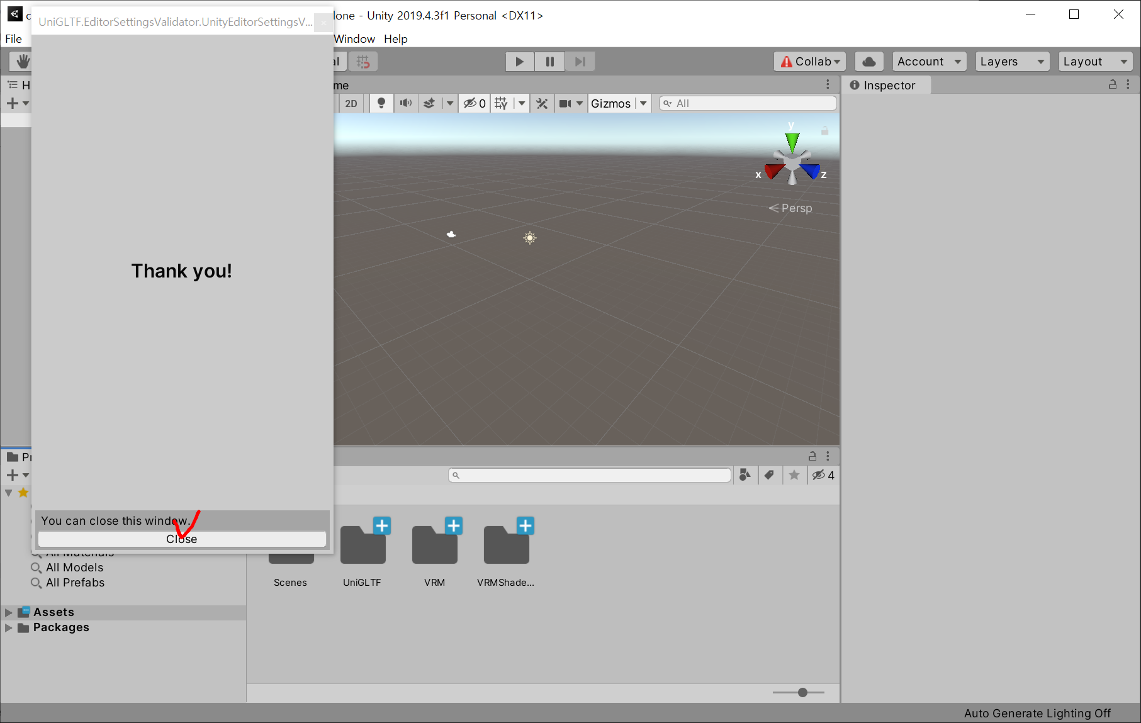Image resolution: width=1141 pixels, height=723 pixels.
Task: Open the Window menu
Action: pos(354,39)
